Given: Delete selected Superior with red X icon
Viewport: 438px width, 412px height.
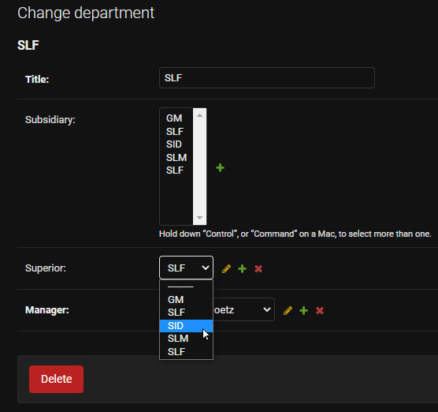Looking at the screenshot, I should (258, 268).
